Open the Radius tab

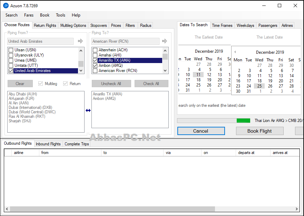coord(146,25)
